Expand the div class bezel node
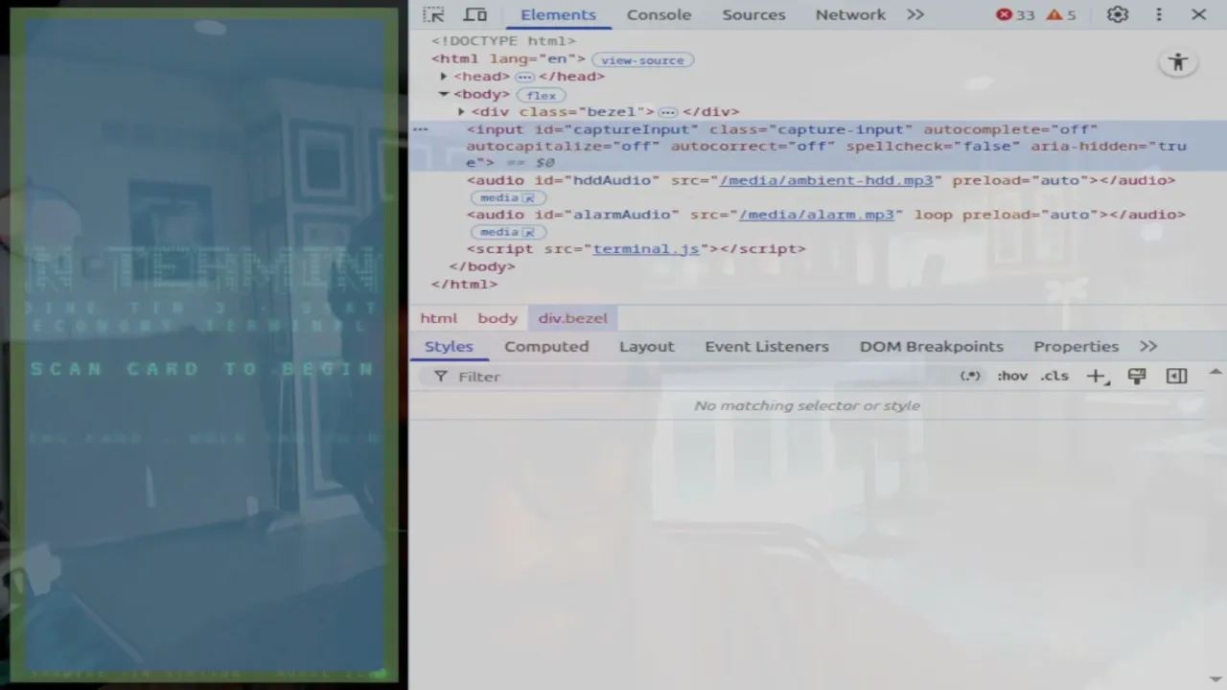The height and width of the screenshot is (690, 1227). [461, 112]
